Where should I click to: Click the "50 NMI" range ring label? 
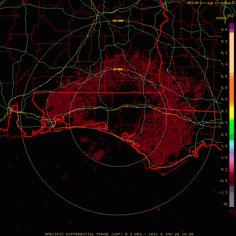[x=118, y=69]
